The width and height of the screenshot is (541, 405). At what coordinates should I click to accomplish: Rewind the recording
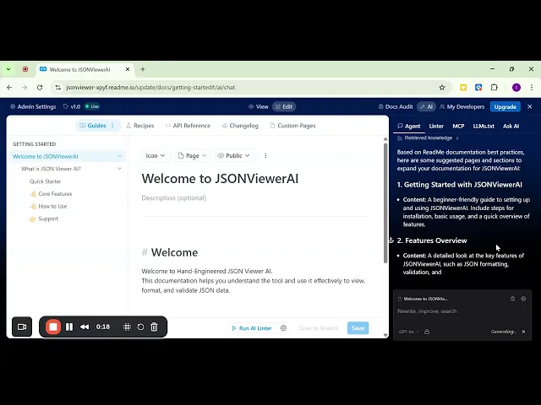point(85,327)
